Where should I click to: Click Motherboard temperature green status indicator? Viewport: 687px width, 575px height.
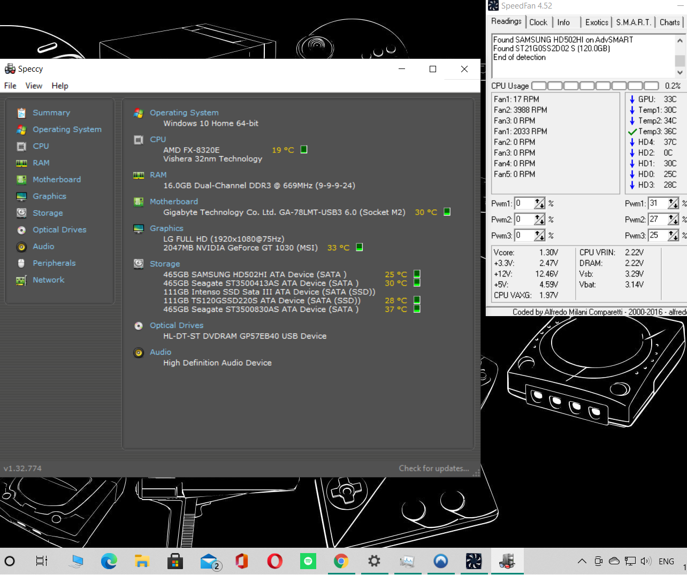[x=447, y=212]
